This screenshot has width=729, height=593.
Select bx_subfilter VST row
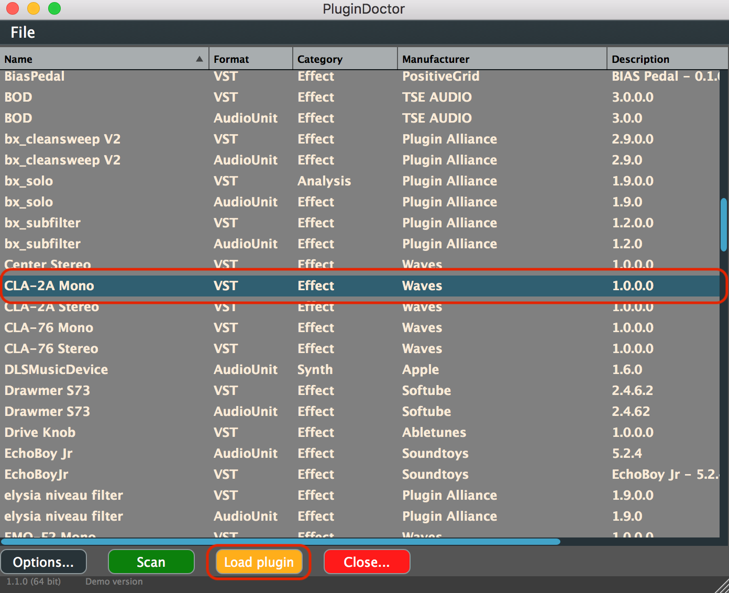click(360, 223)
